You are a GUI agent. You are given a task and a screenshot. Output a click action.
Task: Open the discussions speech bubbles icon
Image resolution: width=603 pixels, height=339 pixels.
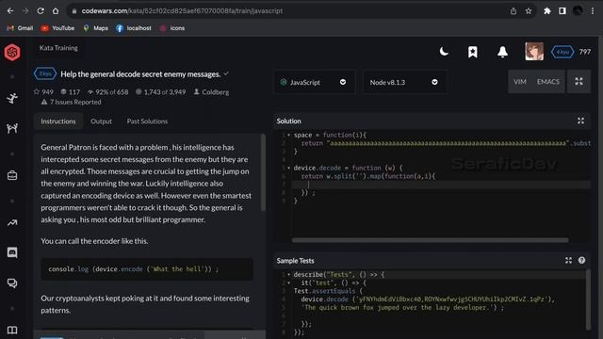coord(12,283)
